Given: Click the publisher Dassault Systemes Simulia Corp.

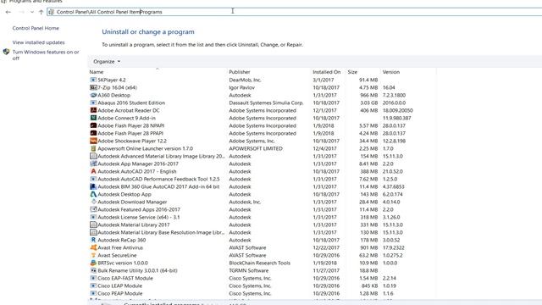Looking at the screenshot, I should tap(266, 103).
